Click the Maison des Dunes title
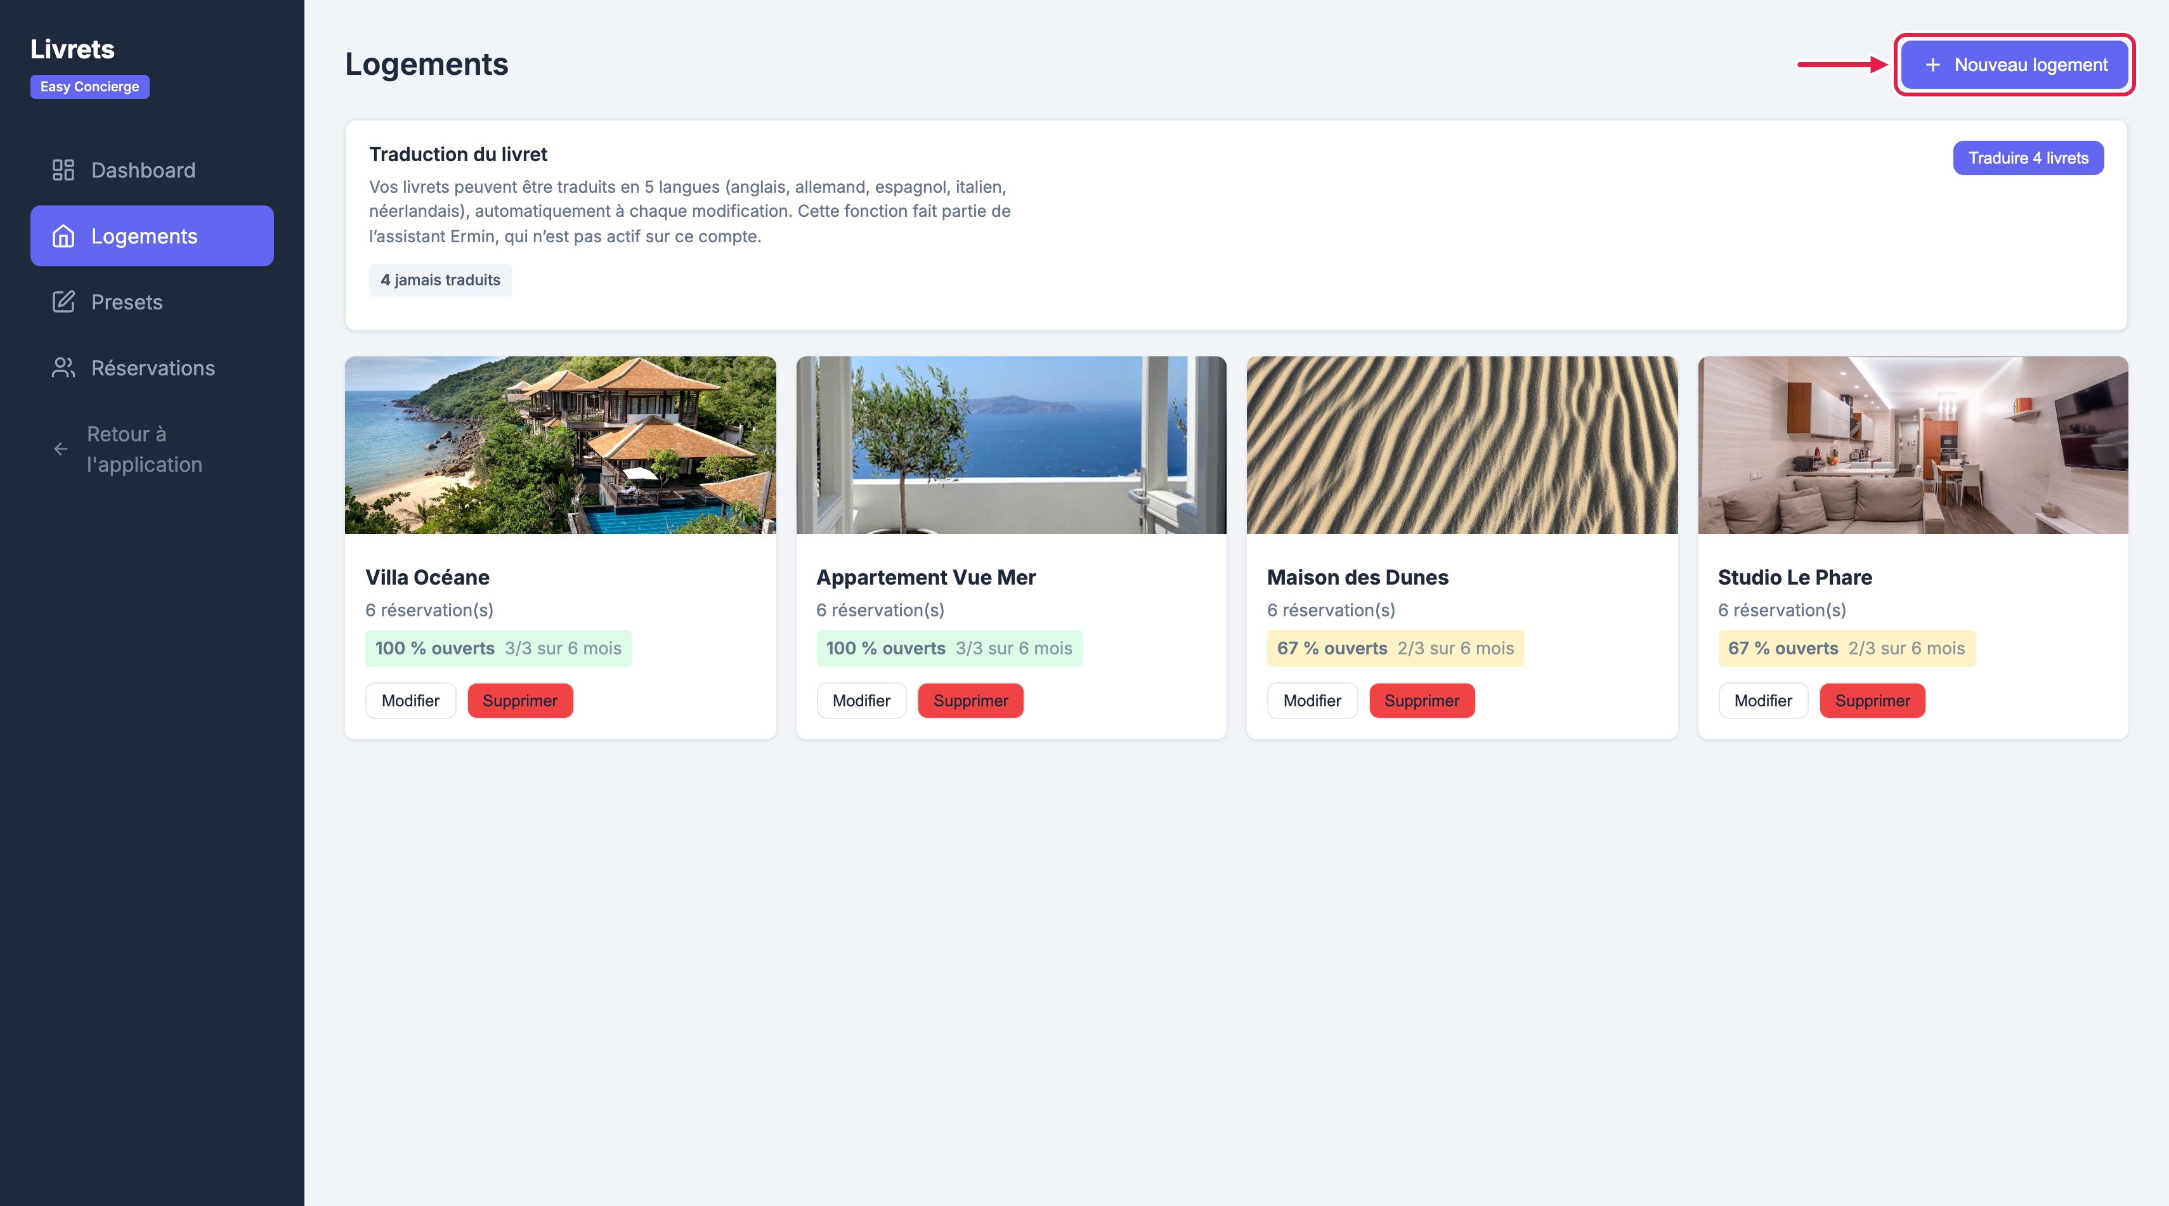Image resolution: width=2169 pixels, height=1206 pixels. [x=1357, y=578]
